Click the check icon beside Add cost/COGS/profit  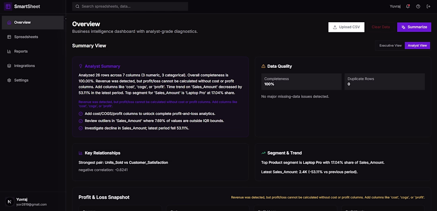click(81, 114)
